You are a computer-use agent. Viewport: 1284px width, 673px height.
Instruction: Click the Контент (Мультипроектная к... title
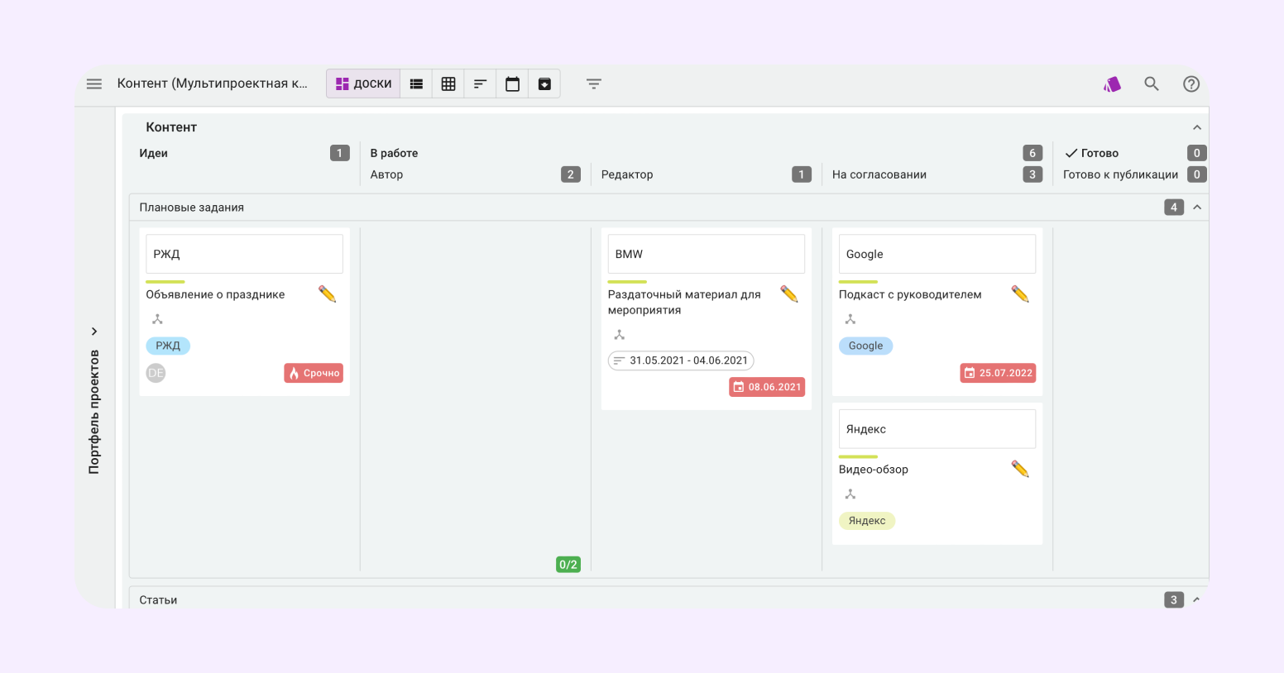point(213,84)
